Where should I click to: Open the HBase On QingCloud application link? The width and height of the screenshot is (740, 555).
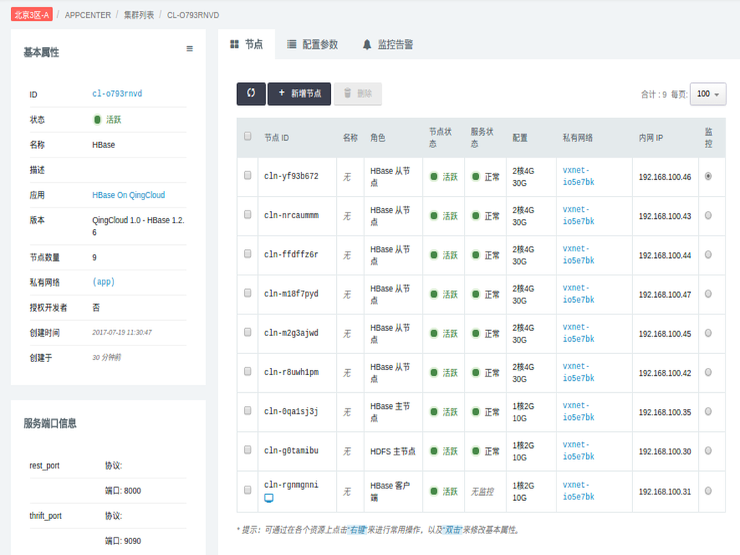pos(129,195)
